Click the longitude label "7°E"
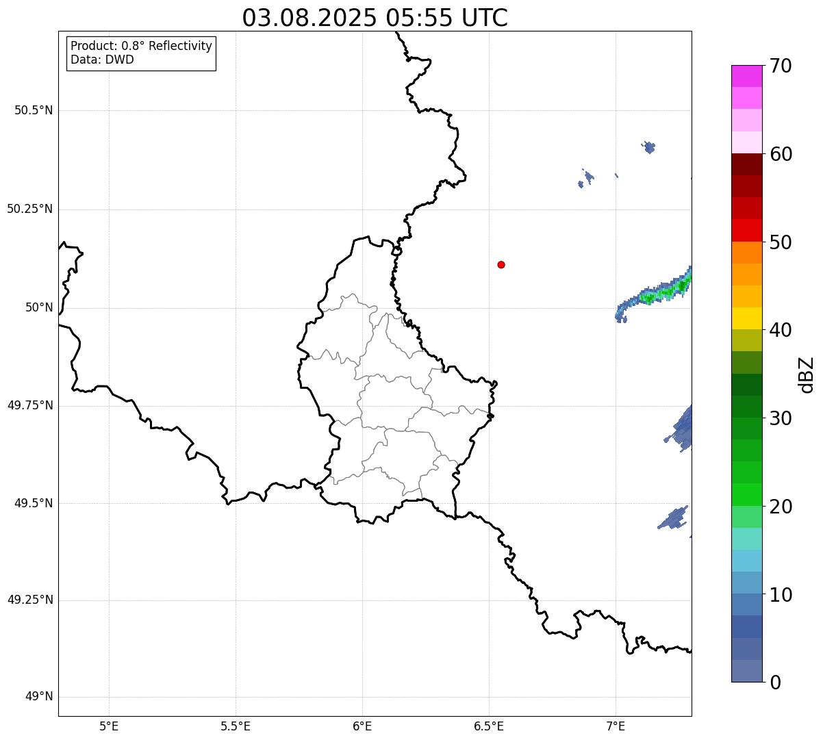Image resolution: width=823 pixels, height=740 pixels. [x=616, y=726]
